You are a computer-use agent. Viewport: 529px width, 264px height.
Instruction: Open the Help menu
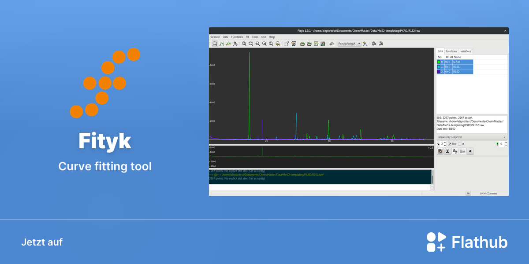(272, 37)
